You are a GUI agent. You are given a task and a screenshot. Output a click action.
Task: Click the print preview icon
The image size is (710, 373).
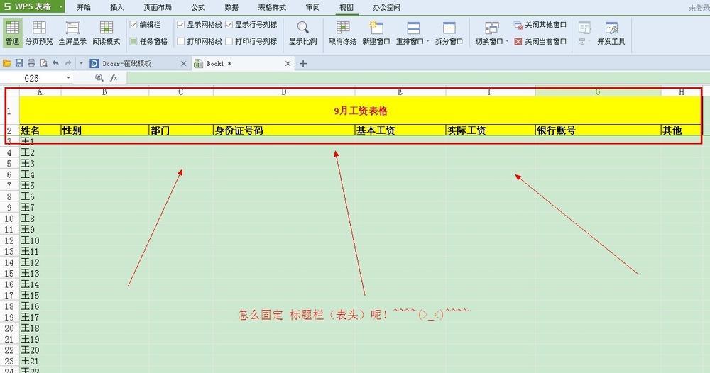[43, 63]
